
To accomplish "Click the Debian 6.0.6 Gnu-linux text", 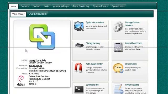I will click(39, 77).
